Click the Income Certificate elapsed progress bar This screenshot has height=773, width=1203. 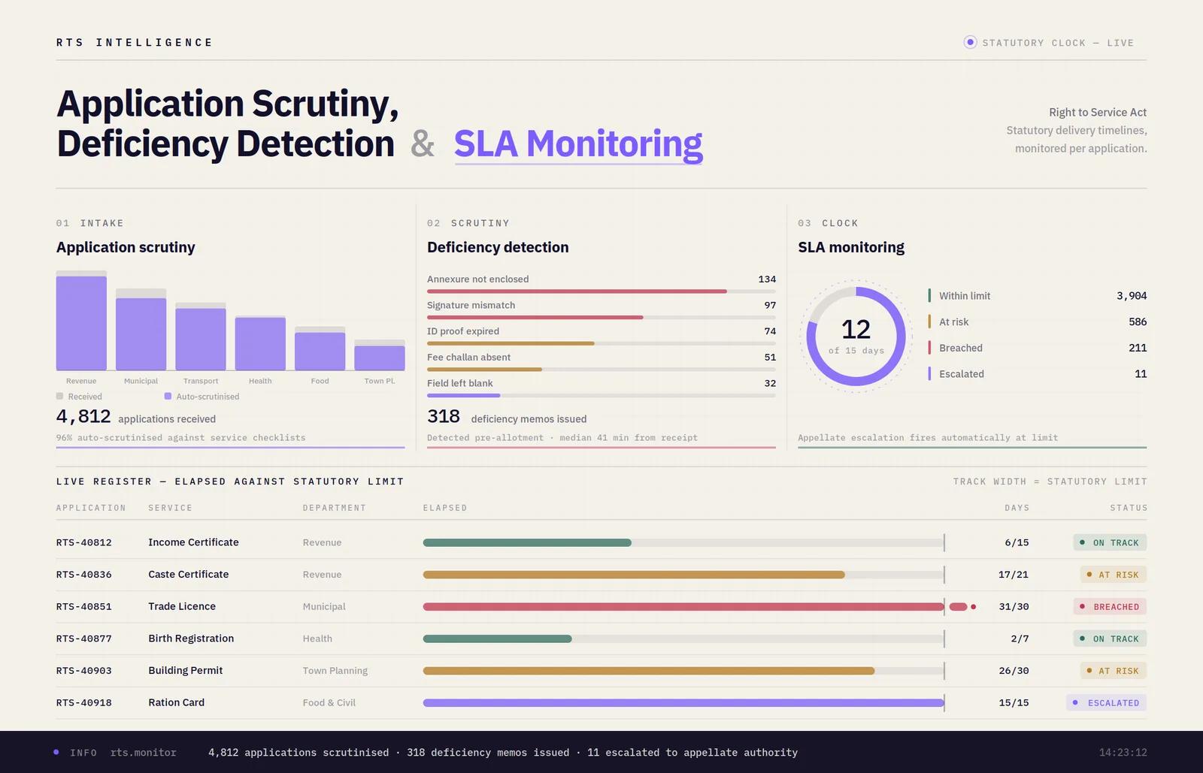click(683, 542)
